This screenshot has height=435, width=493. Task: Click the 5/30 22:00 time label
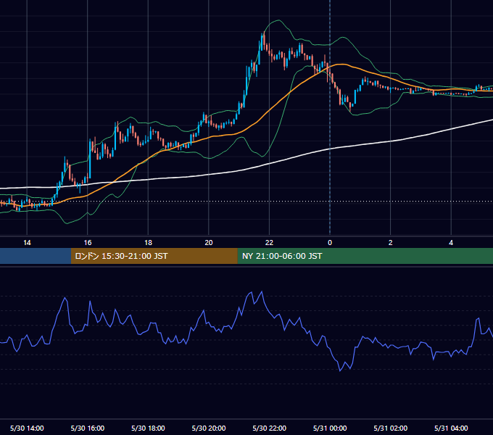270,428
